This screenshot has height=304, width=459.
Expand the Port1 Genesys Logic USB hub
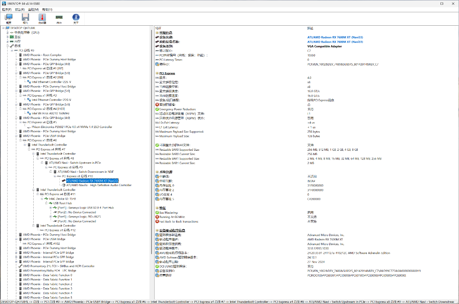[x=50, y=208]
